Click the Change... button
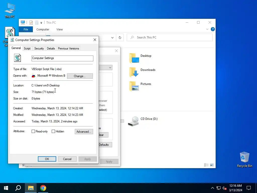The width and height of the screenshot is (257, 193). [80, 76]
